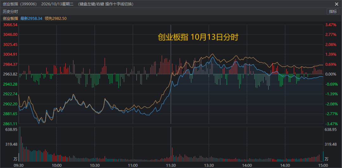
Task: Click the 创业板指 legend label
Action: click(x=10, y=19)
